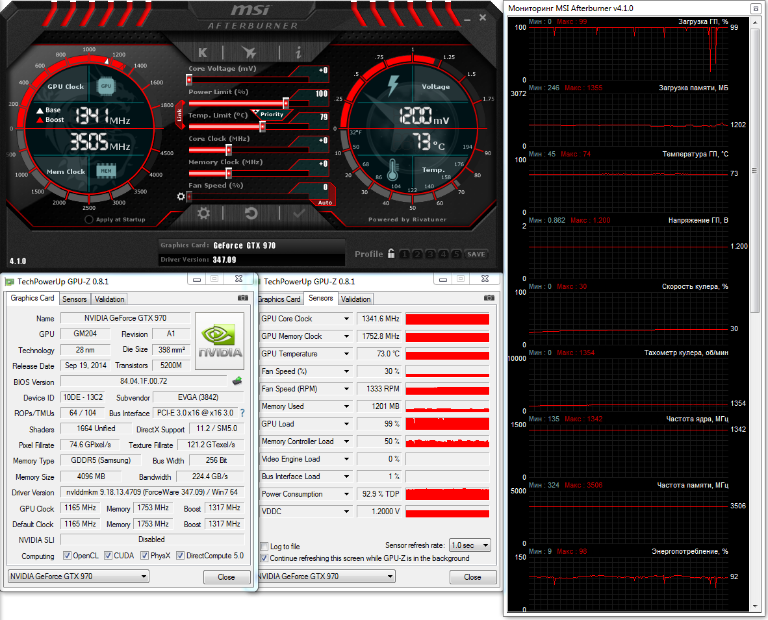
Task: Click the airplane overclocking scanner icon
Action: 249,53
